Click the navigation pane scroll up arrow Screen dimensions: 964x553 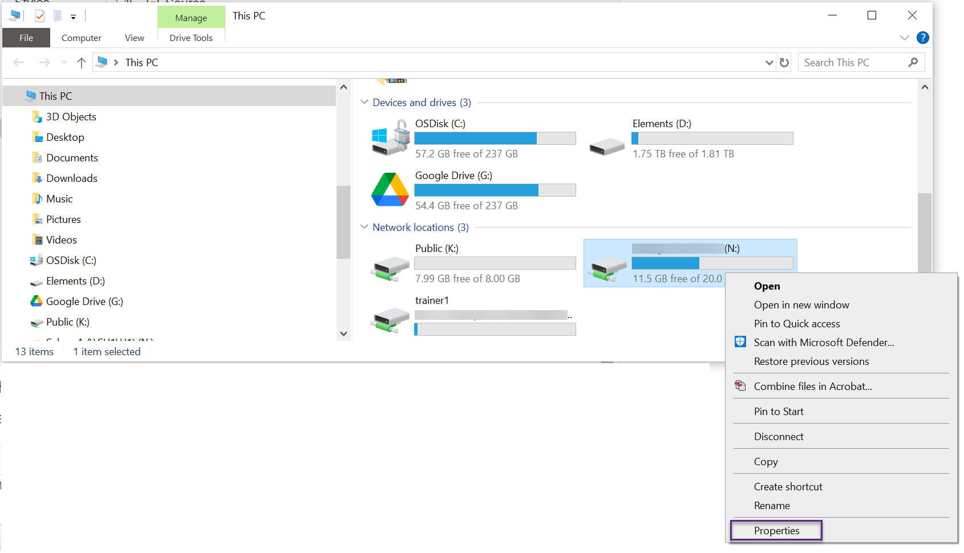(x=343, y=87)
